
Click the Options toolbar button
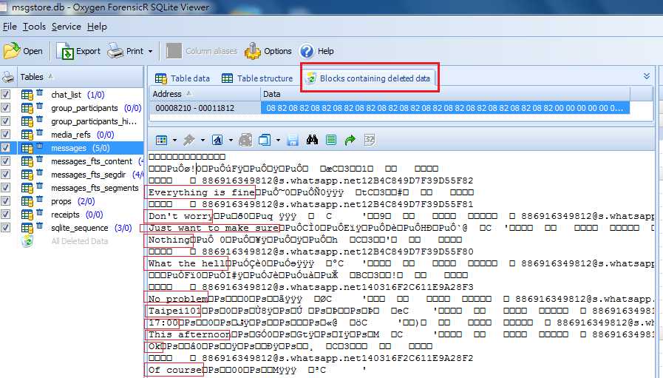[268, 51]
